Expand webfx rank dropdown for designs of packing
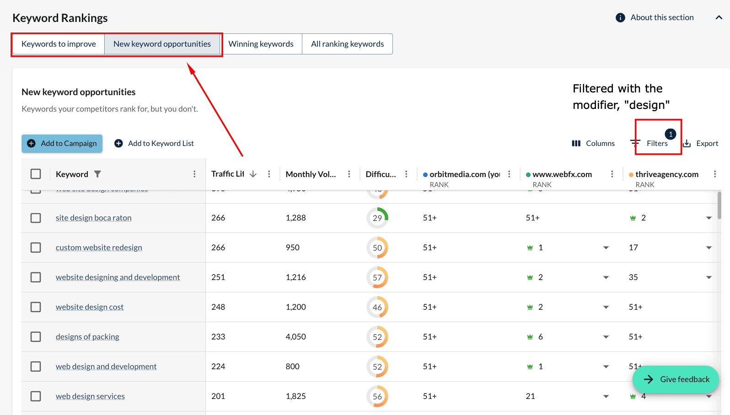Screen dimensions: 730x415 pos(606,337)
